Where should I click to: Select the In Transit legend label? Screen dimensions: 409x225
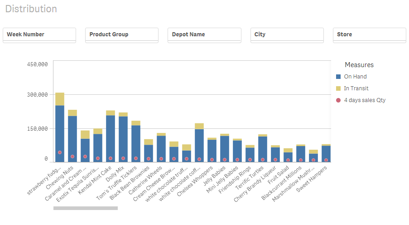[356, 88]
